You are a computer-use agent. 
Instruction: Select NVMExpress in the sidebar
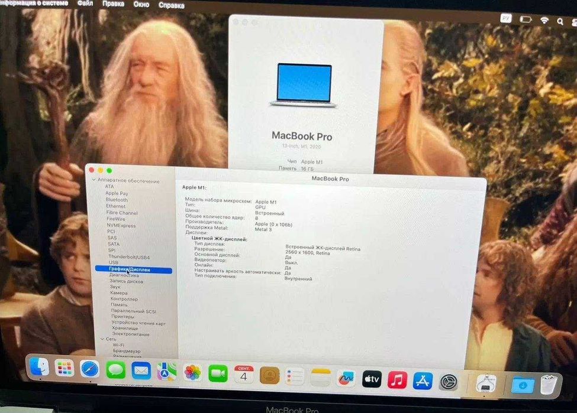pos(121,226)
